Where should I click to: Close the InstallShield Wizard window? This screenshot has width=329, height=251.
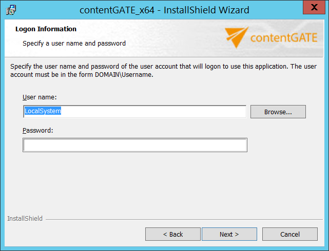310,8
